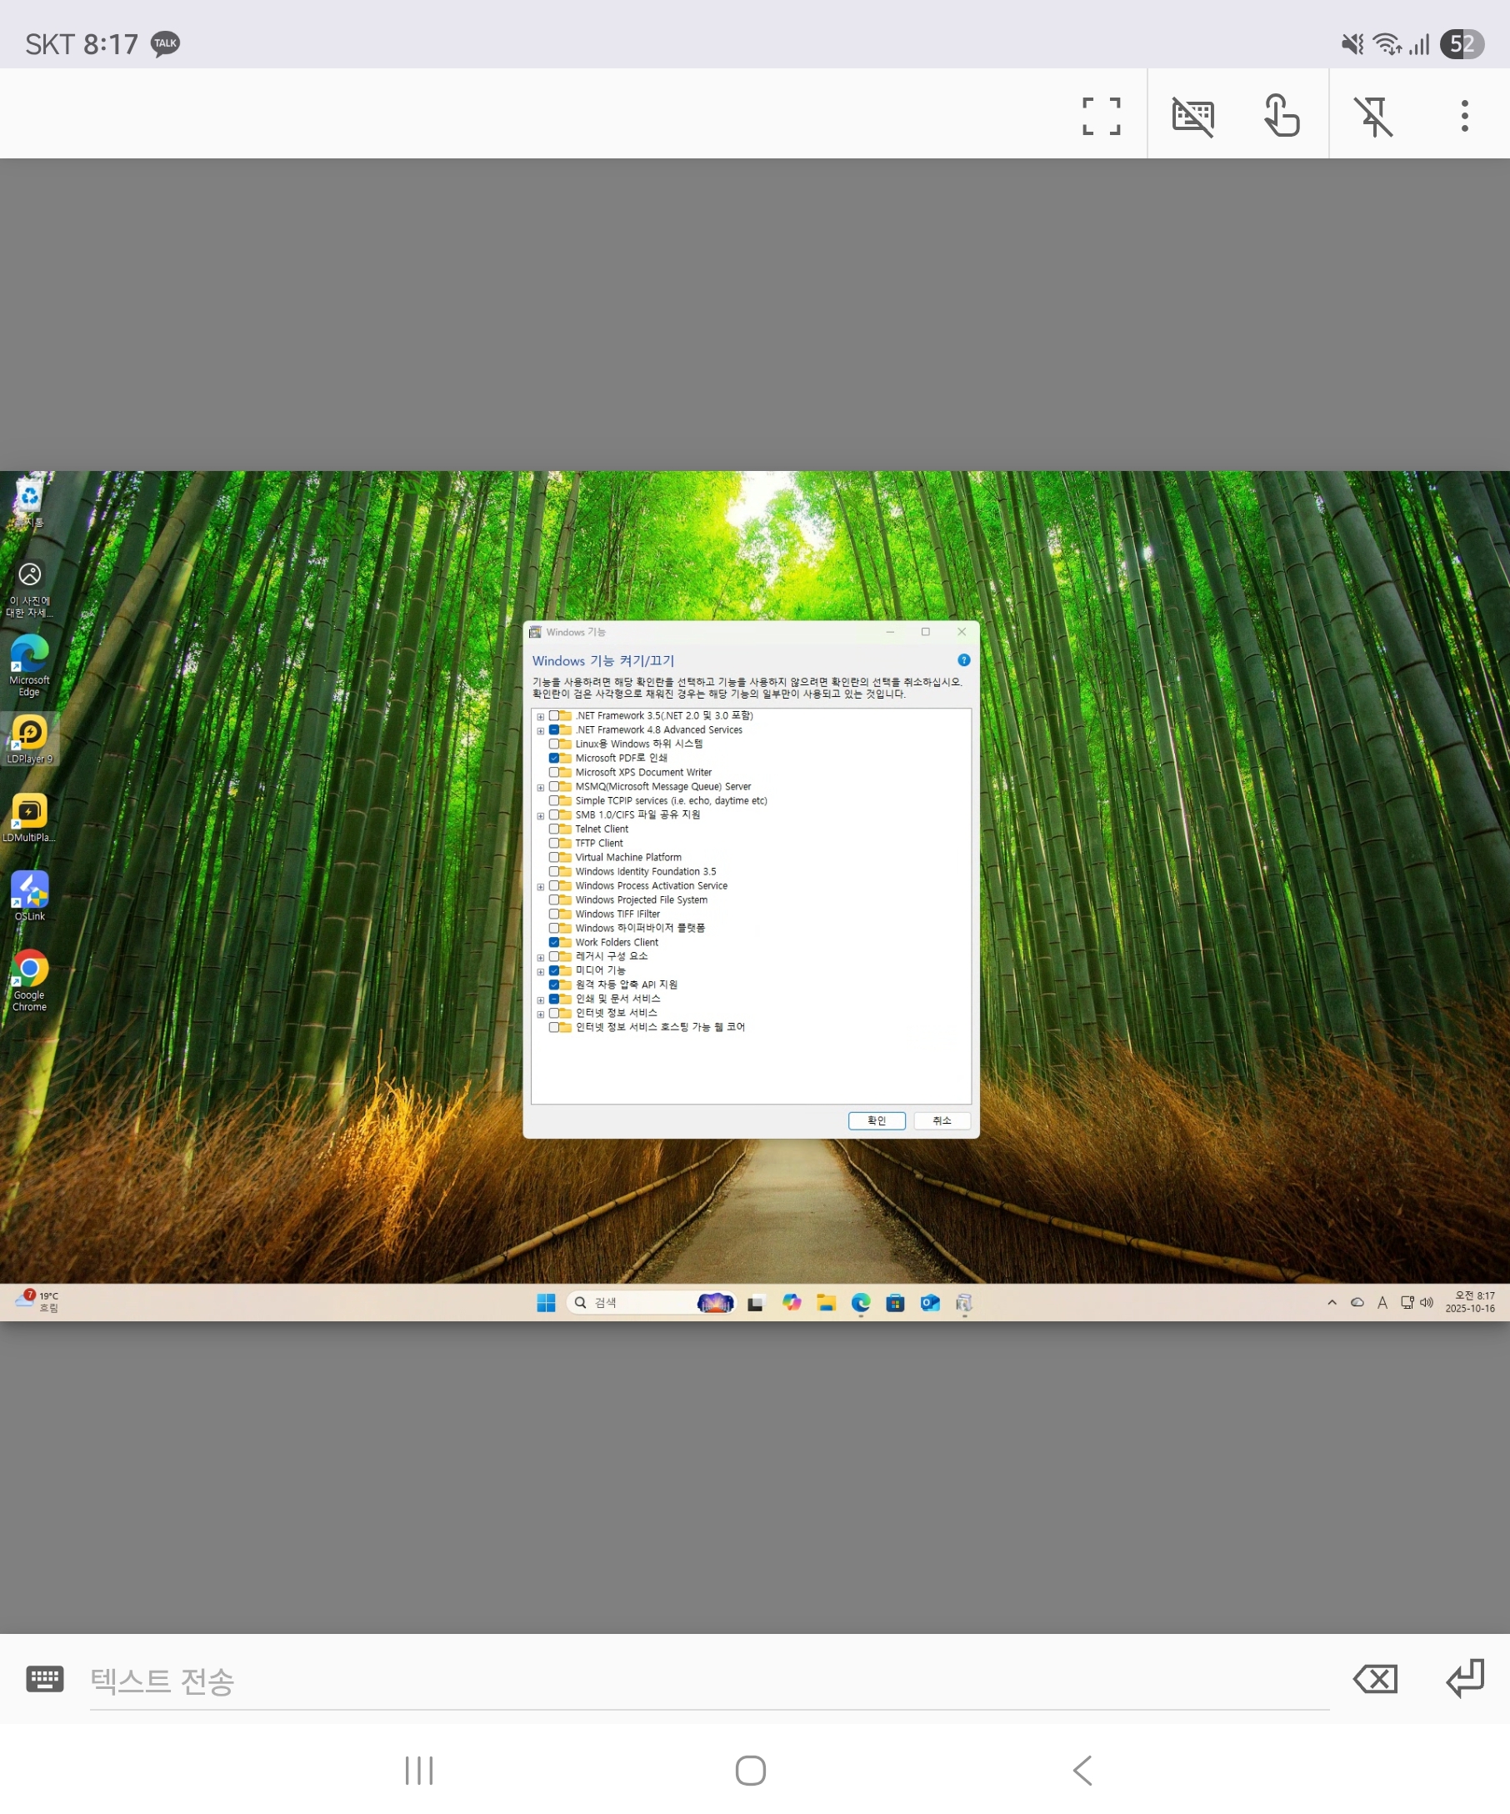Click the 취소 button in dialog
The image size is (1510, 1814).
click(942, 1120)
